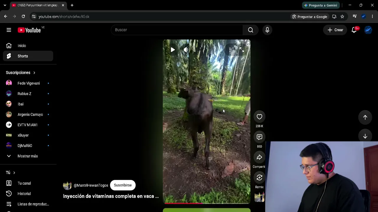The width and height of the screenshot is (378, 212).
Task: Open the Chrome profile avatar
Action: (364, 16)
